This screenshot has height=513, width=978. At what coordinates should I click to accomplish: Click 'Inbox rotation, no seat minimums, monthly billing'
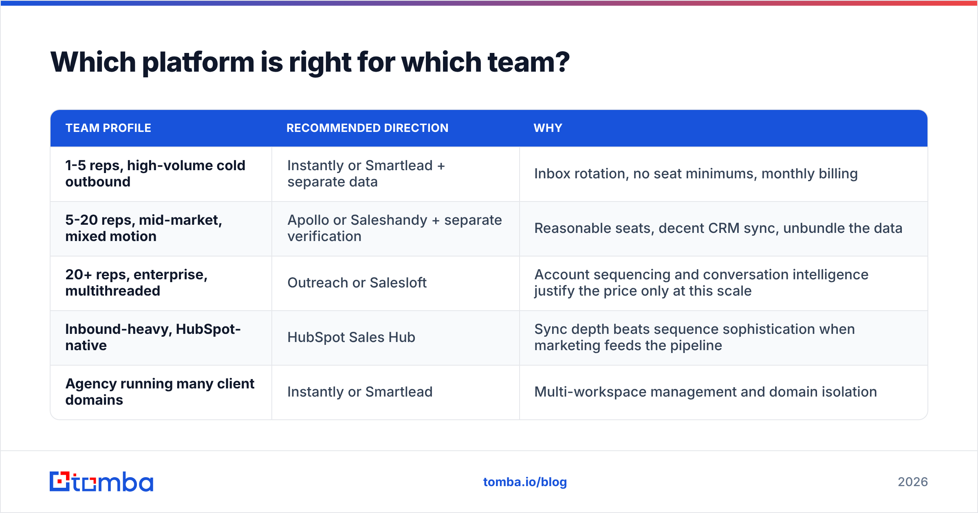point(696,174)
